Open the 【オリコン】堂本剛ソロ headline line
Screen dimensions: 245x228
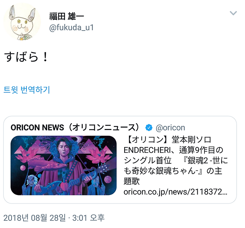coord(168,140)
